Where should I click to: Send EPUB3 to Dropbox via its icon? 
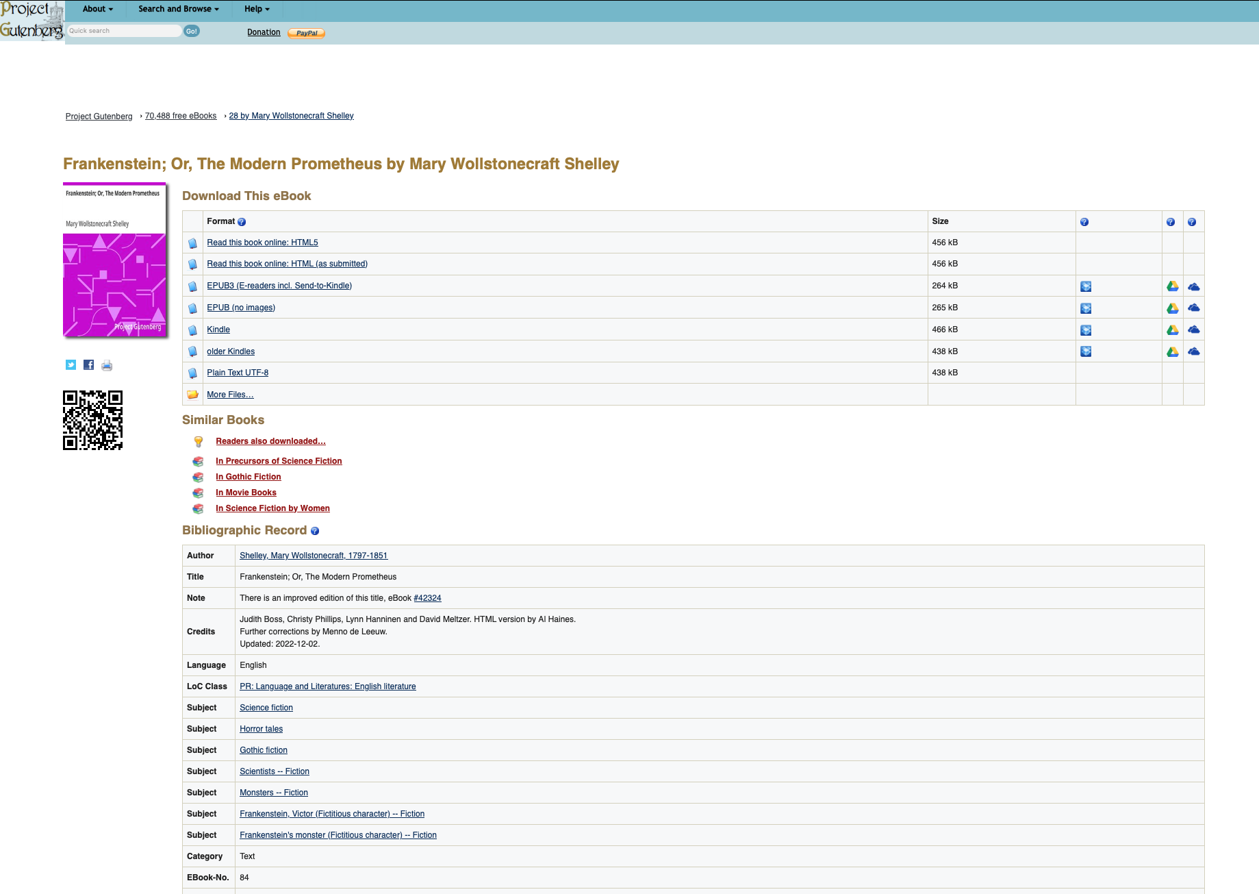click(1086, 286)
